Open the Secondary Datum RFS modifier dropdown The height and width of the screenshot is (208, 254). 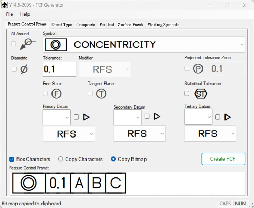[139, 134]
